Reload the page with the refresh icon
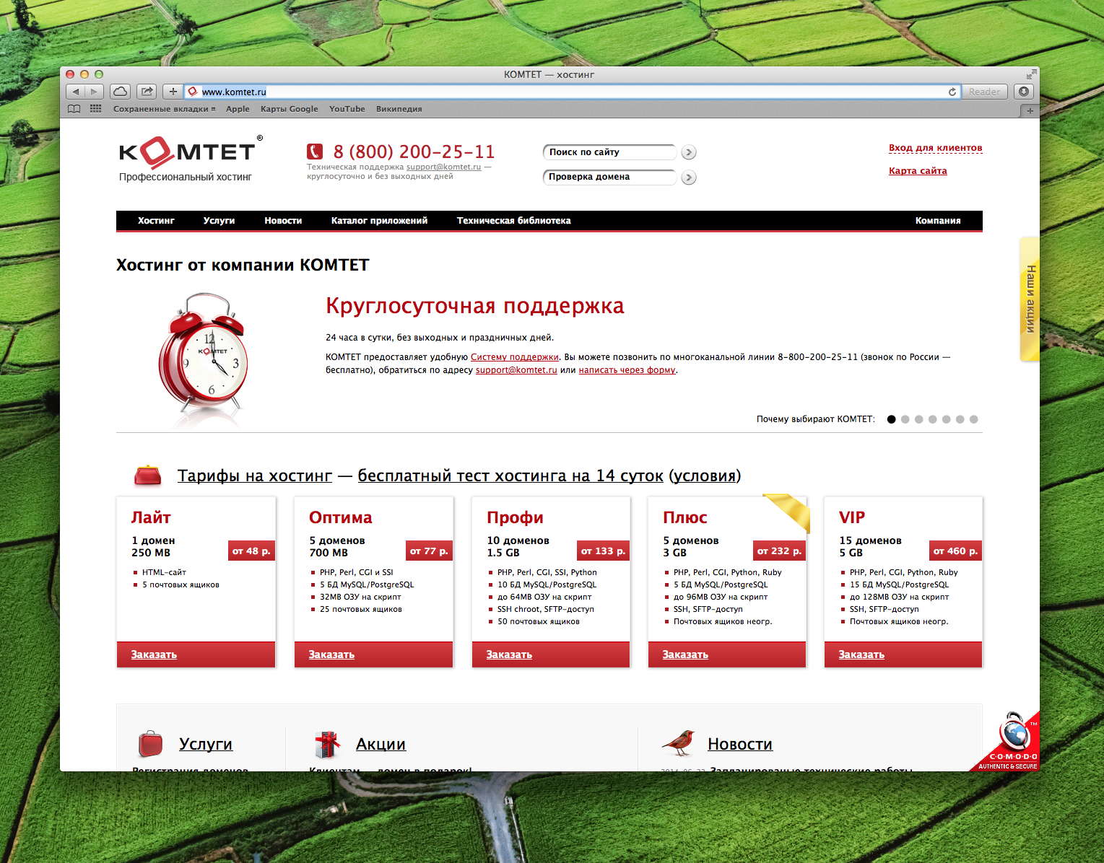The width and height of the screenshot is (1104, 863). (952, 92)
